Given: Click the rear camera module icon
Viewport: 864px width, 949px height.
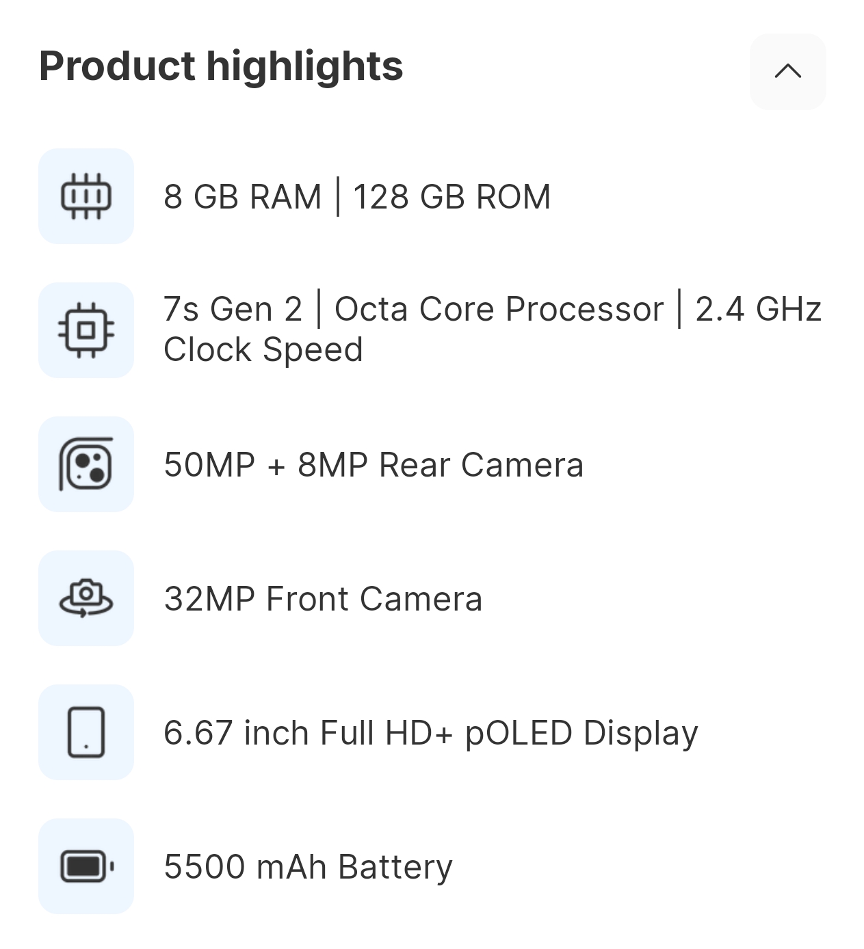Looking at the screenshot, I should [86, 464].
